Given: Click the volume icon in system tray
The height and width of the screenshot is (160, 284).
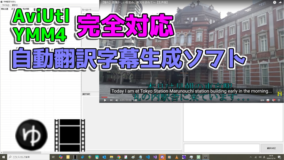Looking at the screenshot, I should pyautogui.click(x=260, y=157).
